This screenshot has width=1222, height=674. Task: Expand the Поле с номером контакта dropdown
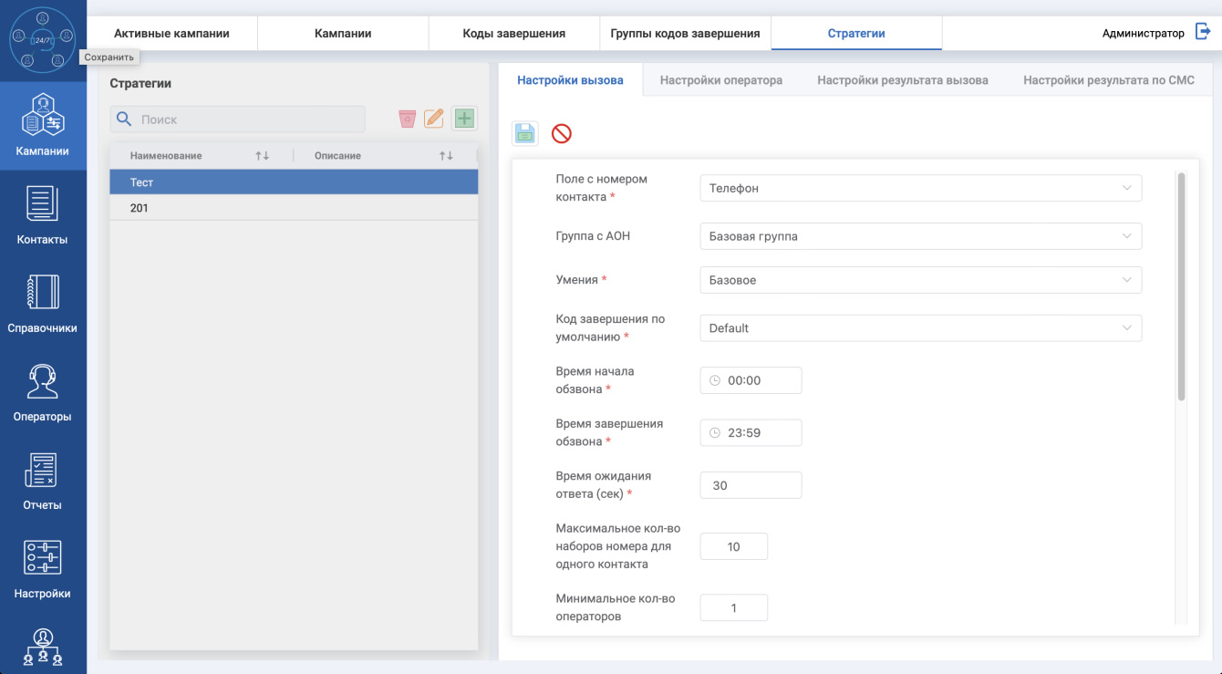[x=921, y=188]
